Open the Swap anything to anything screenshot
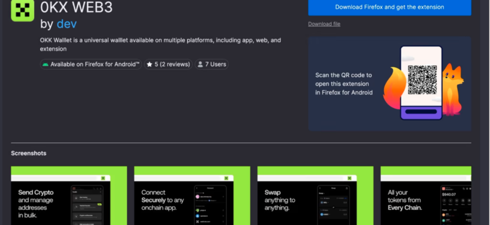The width and height of the screenshot is (490, 225). click(x=315, y=195)
